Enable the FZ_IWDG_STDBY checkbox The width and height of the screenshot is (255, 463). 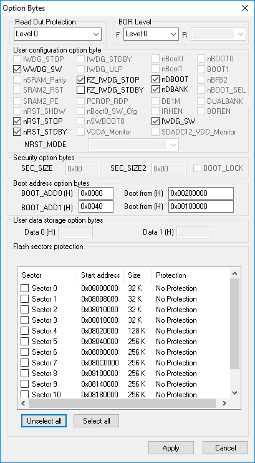[81, 89]
